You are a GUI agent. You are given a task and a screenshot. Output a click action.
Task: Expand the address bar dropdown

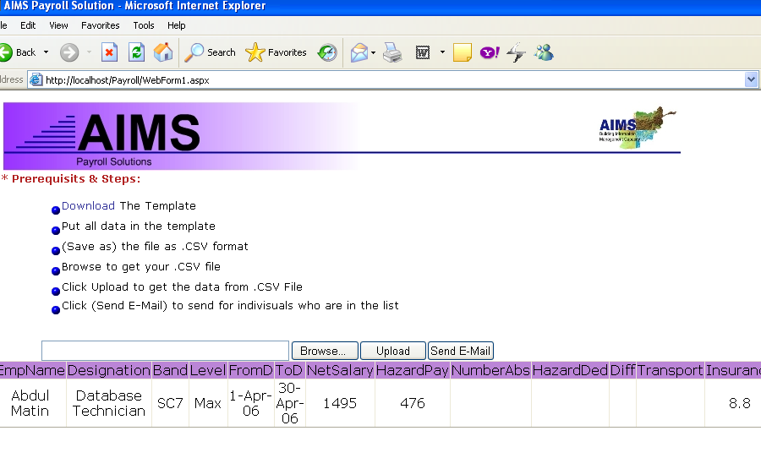tap(751, 79)
